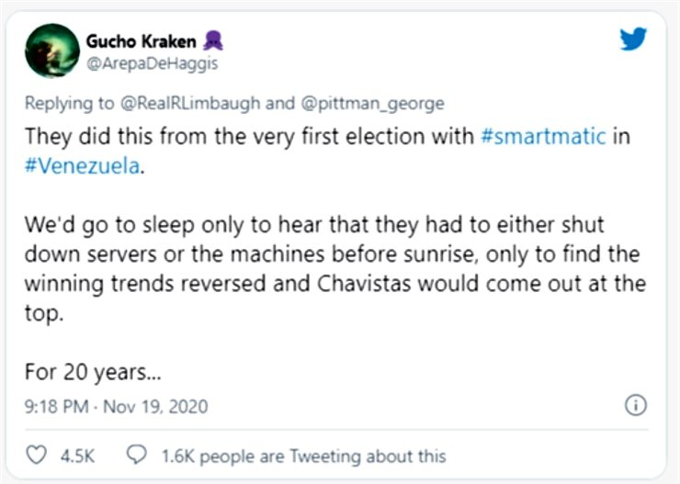Click the 9:18 PM · Nov 19, 2020 timestamp
This screenshot has width=680, height=484.
116,406
